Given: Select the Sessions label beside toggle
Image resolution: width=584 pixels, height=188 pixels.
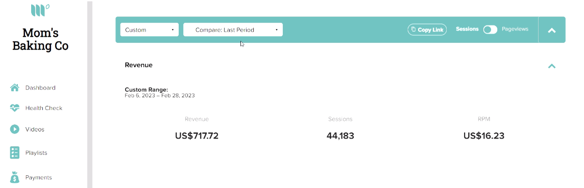Looking at the screenshot, I should coord(467,29).
